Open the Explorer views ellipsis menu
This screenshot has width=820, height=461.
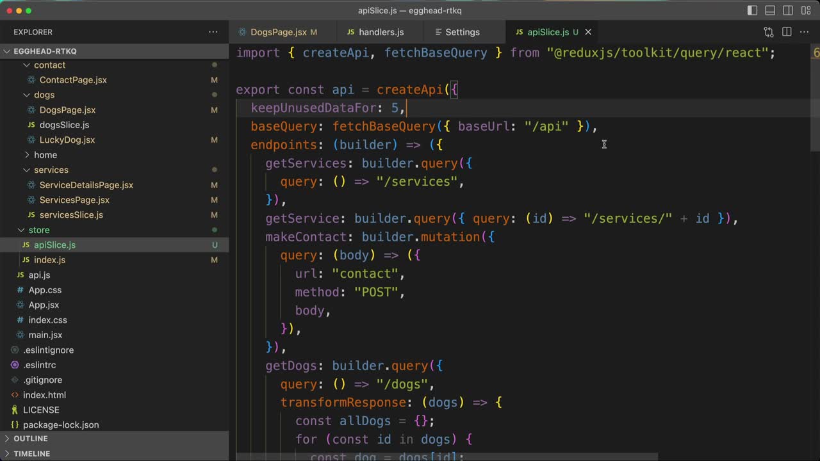point(213,32)
